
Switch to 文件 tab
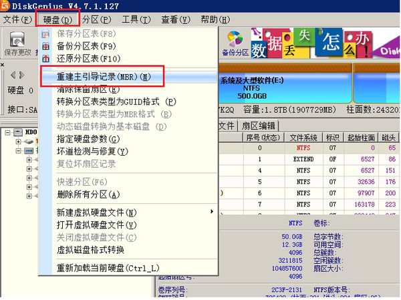227,126
